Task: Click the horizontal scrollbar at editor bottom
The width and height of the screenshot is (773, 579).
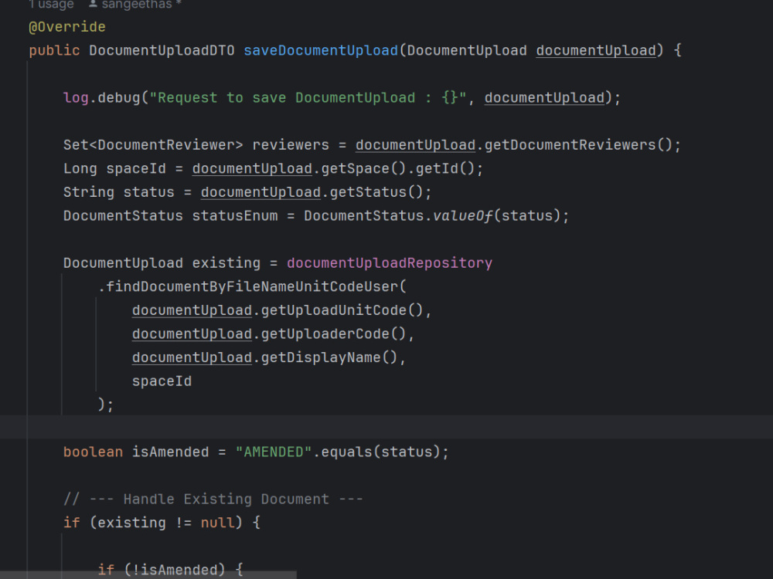Action: pyautogui.click(x=148, y=575)
